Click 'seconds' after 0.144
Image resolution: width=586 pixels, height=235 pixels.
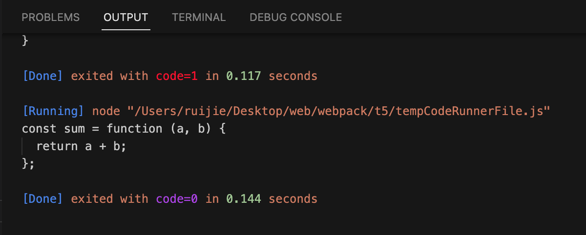pos(293,199)
